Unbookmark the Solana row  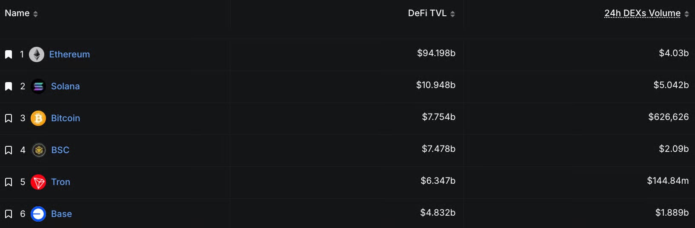tap(9, 86)
